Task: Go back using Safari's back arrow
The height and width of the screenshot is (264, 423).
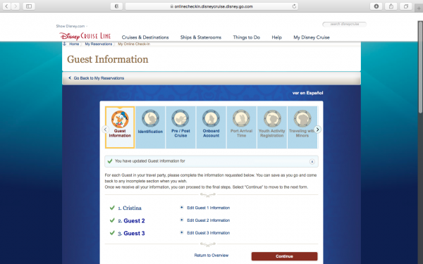Action: [x=6, y=6]
